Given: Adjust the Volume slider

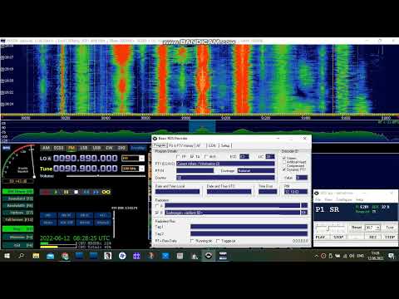Looking at the screenshot, I should pos(106,176).
